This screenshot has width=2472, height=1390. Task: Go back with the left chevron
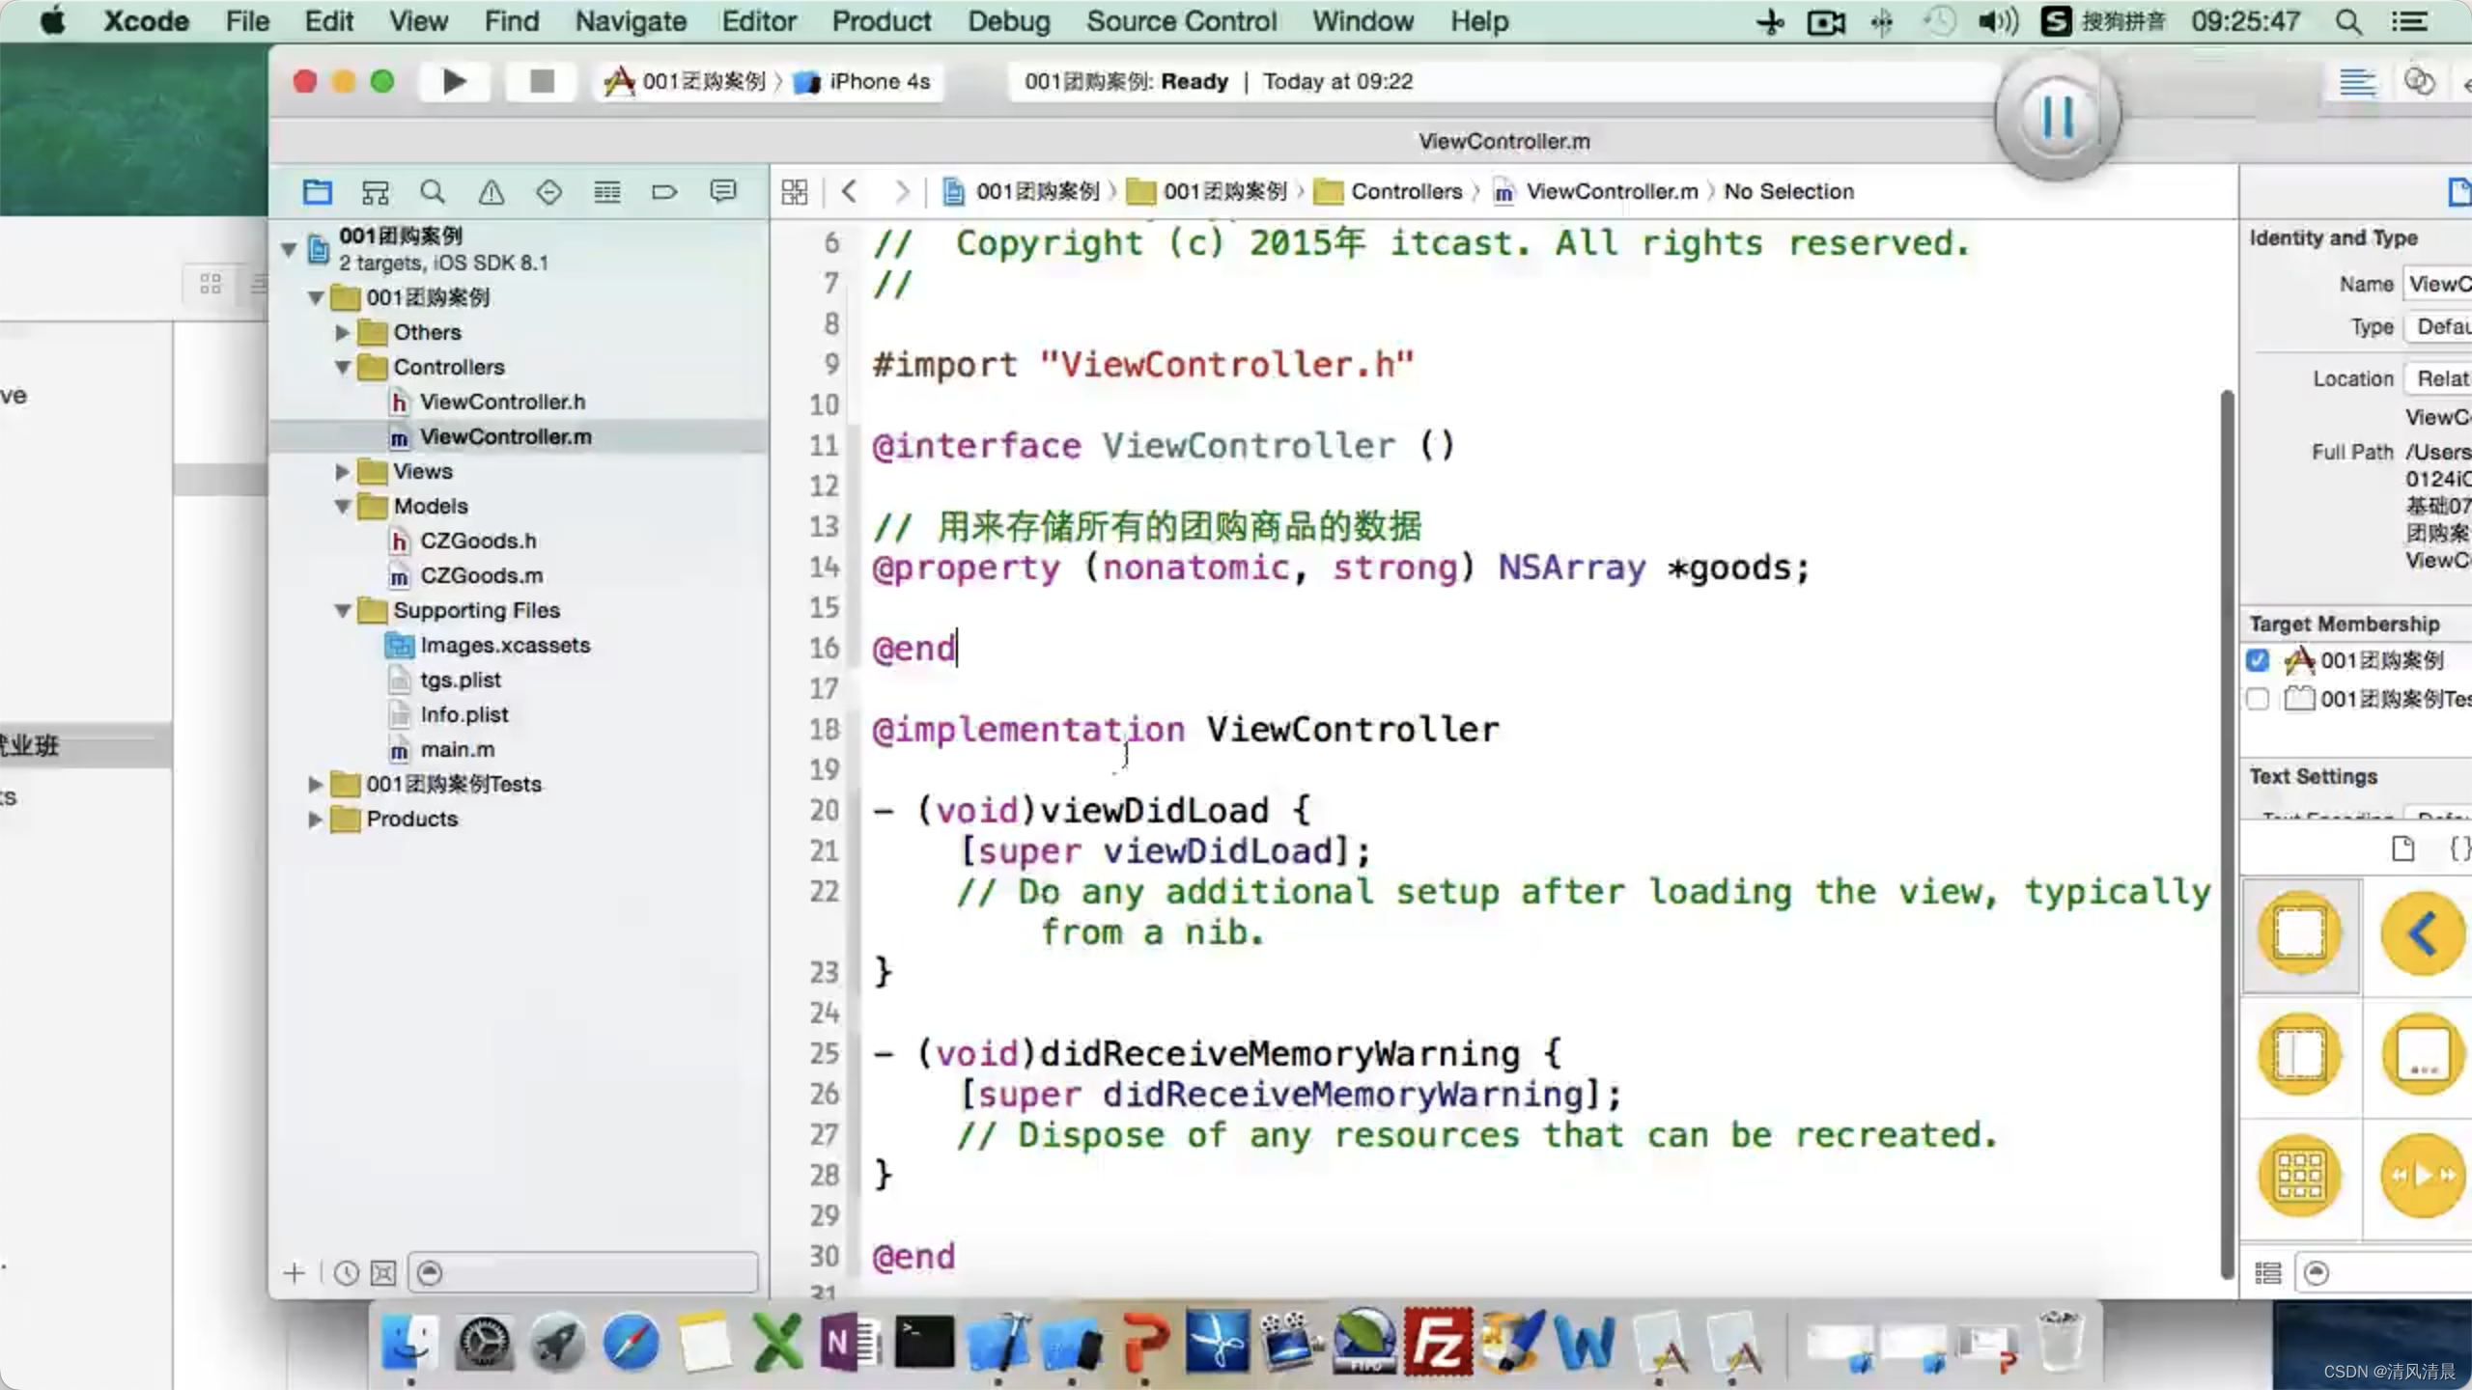coord(850,192)
